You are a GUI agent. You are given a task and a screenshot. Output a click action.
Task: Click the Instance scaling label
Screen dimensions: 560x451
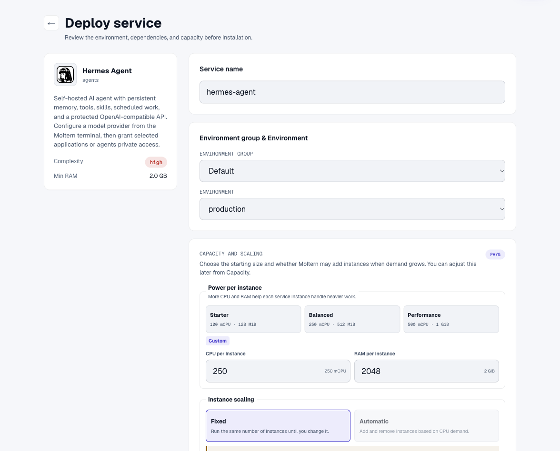(x=231, y=400)
